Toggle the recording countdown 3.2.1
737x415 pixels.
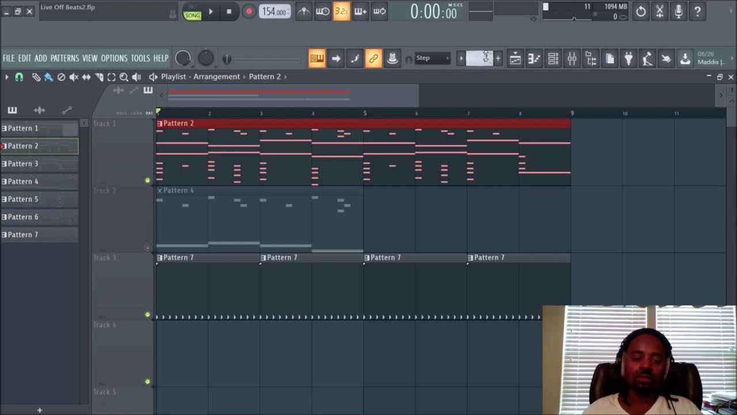click(x=341, y=12)
